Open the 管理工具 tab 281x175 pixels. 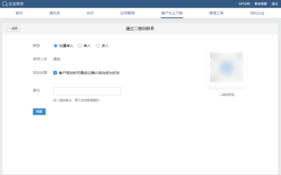tap(216, 13)
